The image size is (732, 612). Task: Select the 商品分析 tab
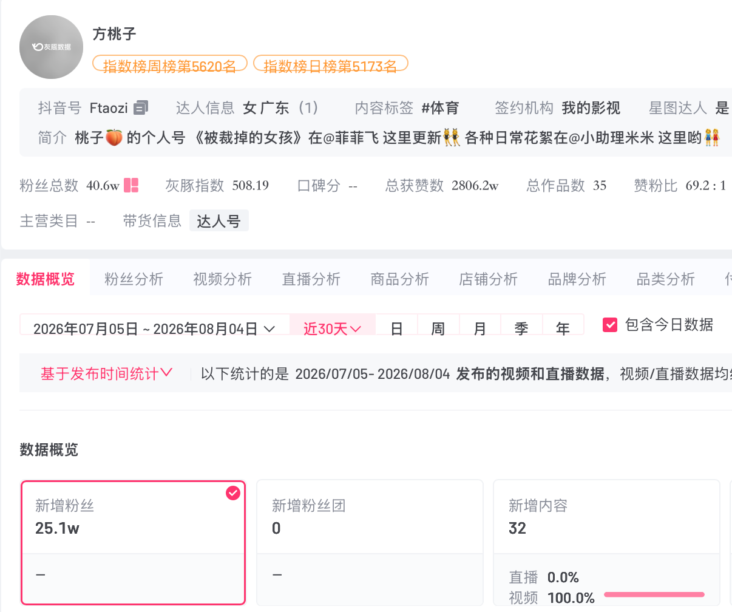(x=400, y=279)
